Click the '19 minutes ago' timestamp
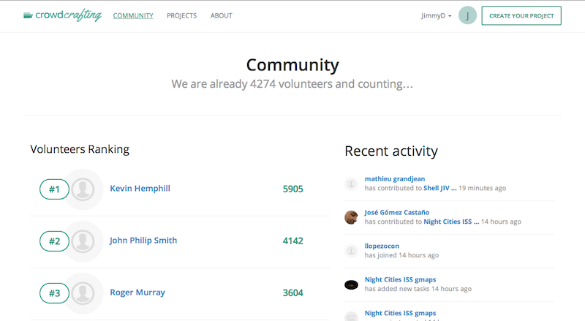 click(x=483, y=188)
